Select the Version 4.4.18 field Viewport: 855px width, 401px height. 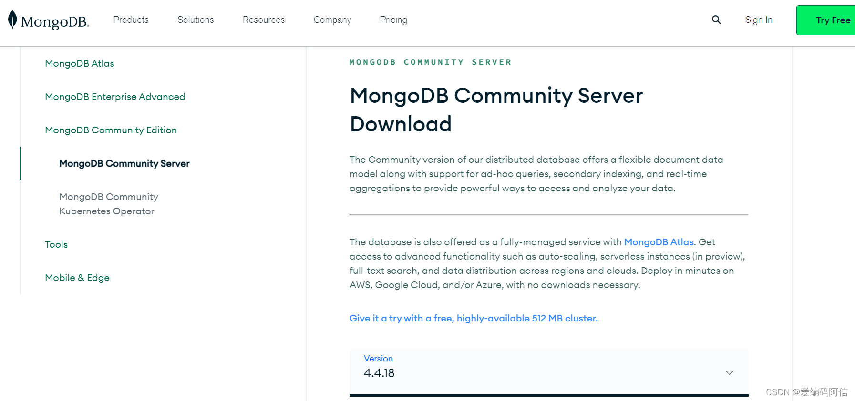pos(525,372)
